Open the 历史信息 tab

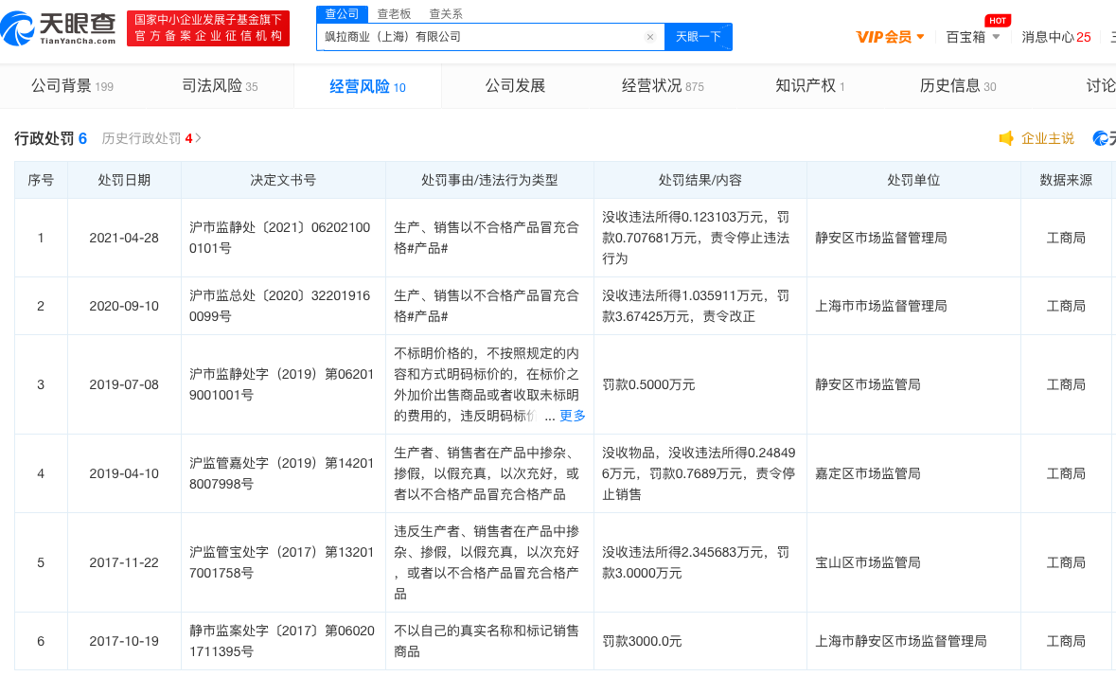(957, 86)
